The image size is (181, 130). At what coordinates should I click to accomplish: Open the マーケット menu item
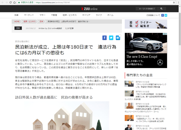(29, 15)
